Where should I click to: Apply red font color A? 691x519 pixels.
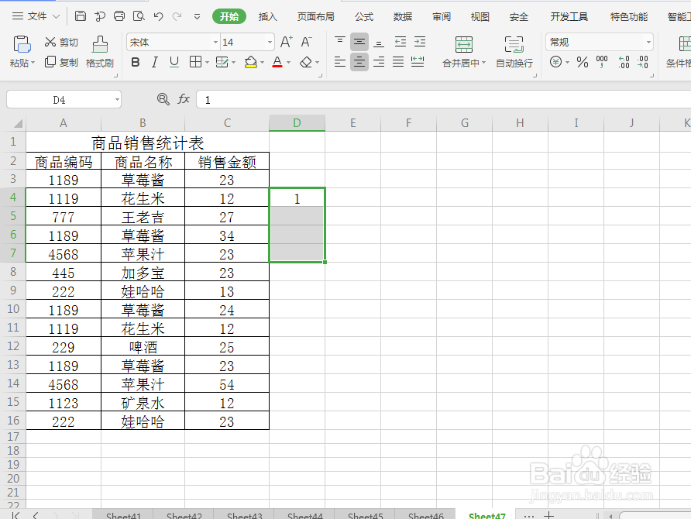[277, 62]
